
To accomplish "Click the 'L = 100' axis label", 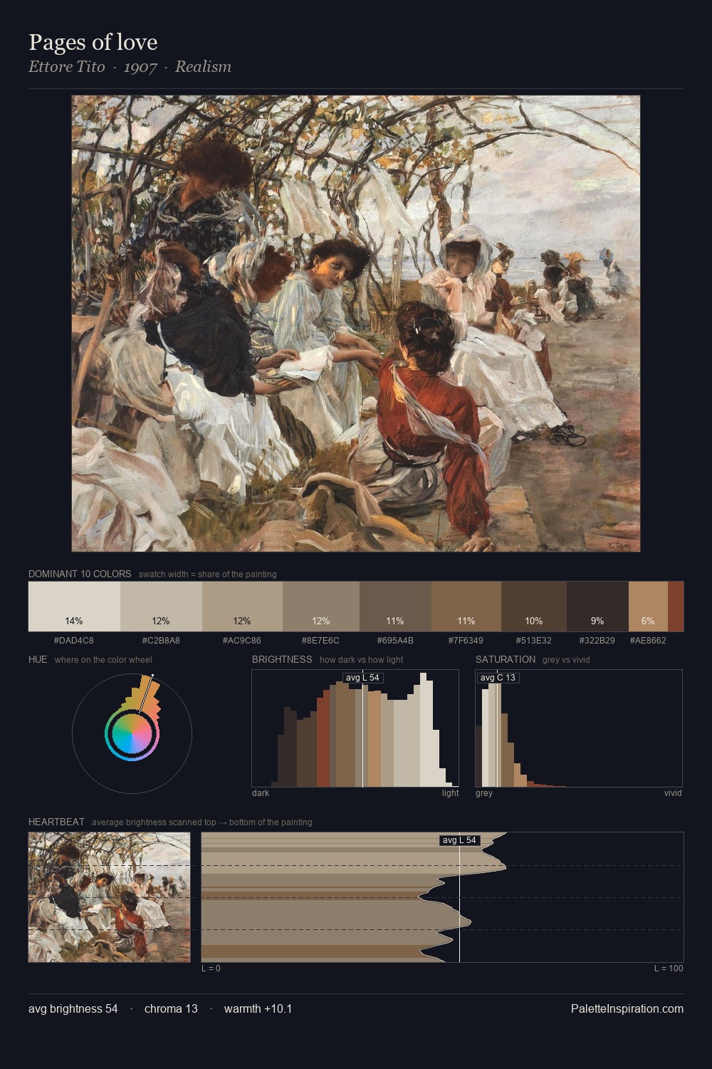I will [669, 969].
